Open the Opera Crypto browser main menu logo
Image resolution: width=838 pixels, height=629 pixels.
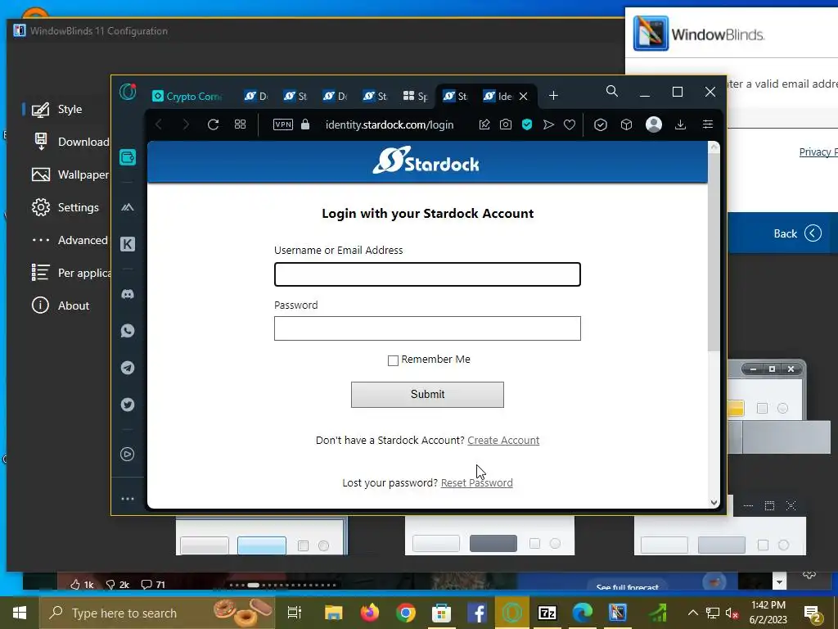pyautogui.click(x=128, y=92)
